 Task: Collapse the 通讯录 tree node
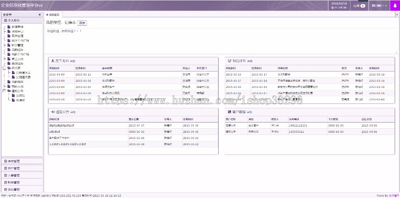pos(4,68)
